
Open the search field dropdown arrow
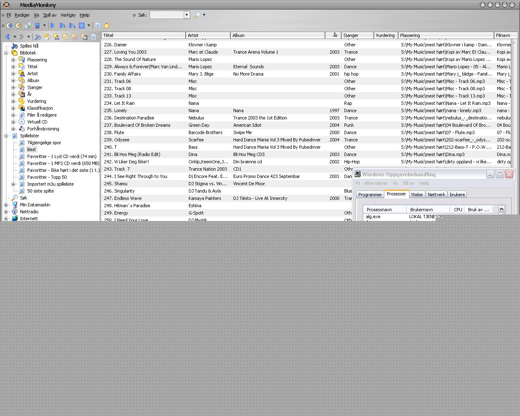click(187, 15)
